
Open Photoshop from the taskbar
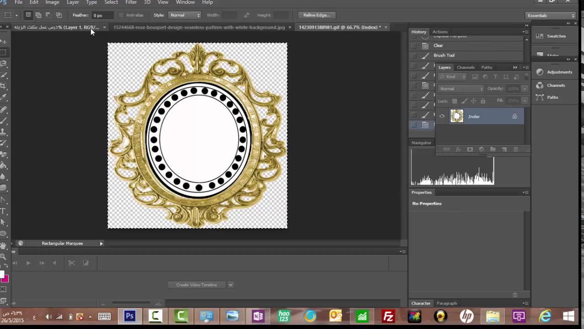pyautogui.click(x=130, y=316)
